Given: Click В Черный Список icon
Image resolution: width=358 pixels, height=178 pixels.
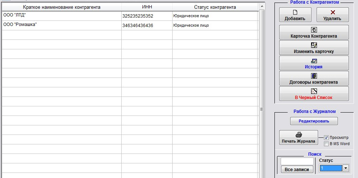Looking at the screenshot, I should pyautogui.click(x=314, y=91).
